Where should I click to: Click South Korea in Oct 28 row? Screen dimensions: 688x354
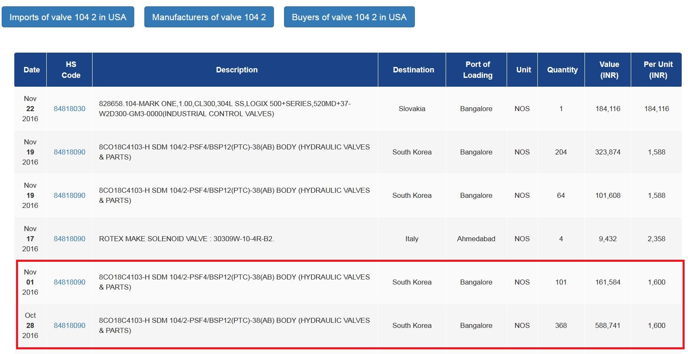tap(412, 325)
